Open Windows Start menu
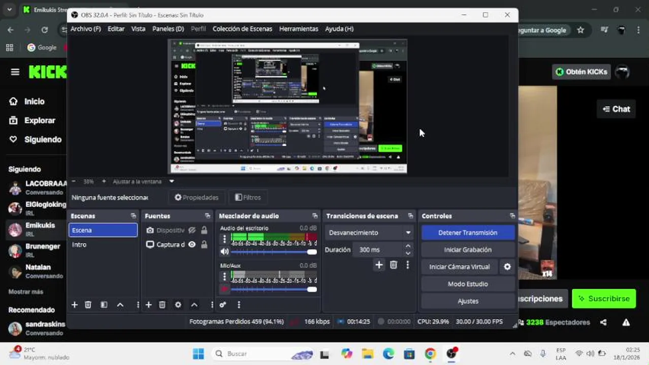This screenshot has width=649, height=365. [199, 354]
